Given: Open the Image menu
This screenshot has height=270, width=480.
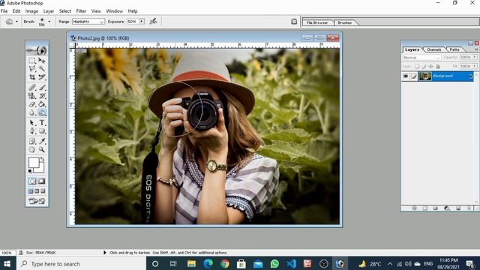Looking at the screenshot, I should [31, 11].
